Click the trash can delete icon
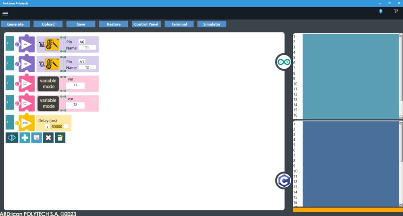The height and width of the screenshot is (216, 403). pos(60,137)
